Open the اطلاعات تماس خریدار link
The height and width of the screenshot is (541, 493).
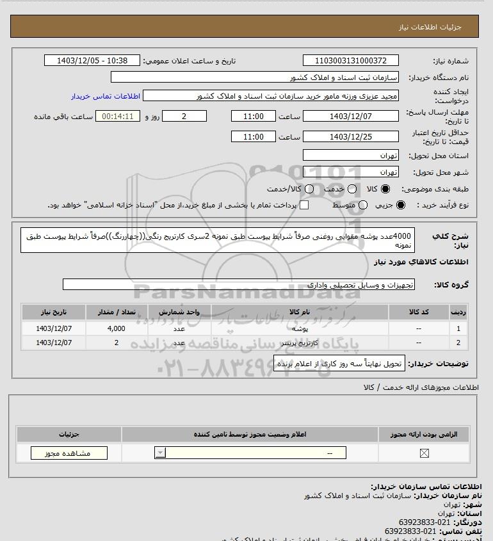tap(106, 96)
